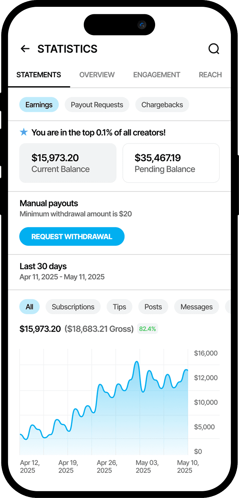239x498 pixels.
Task: Select the Earnings filter chip
Action: tap(39, 105)
